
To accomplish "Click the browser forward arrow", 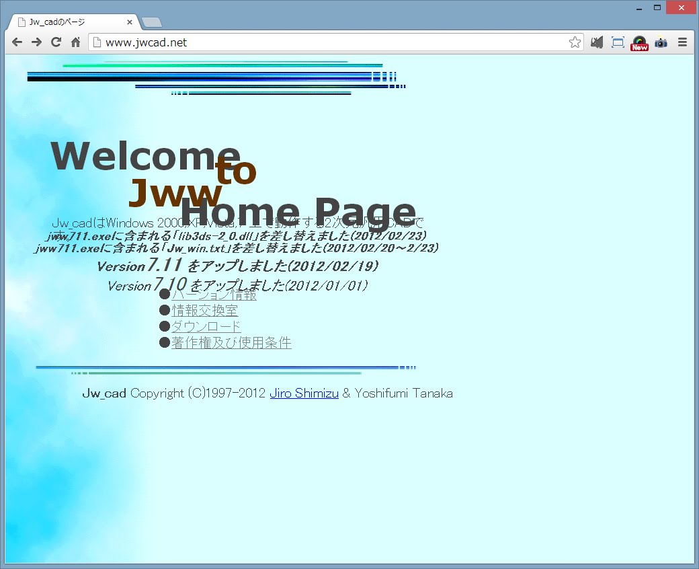I will coord(36,42).
